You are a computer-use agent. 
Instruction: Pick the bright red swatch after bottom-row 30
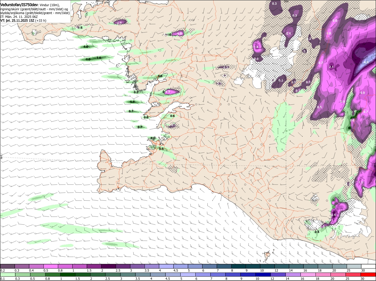tap(368, 275)
